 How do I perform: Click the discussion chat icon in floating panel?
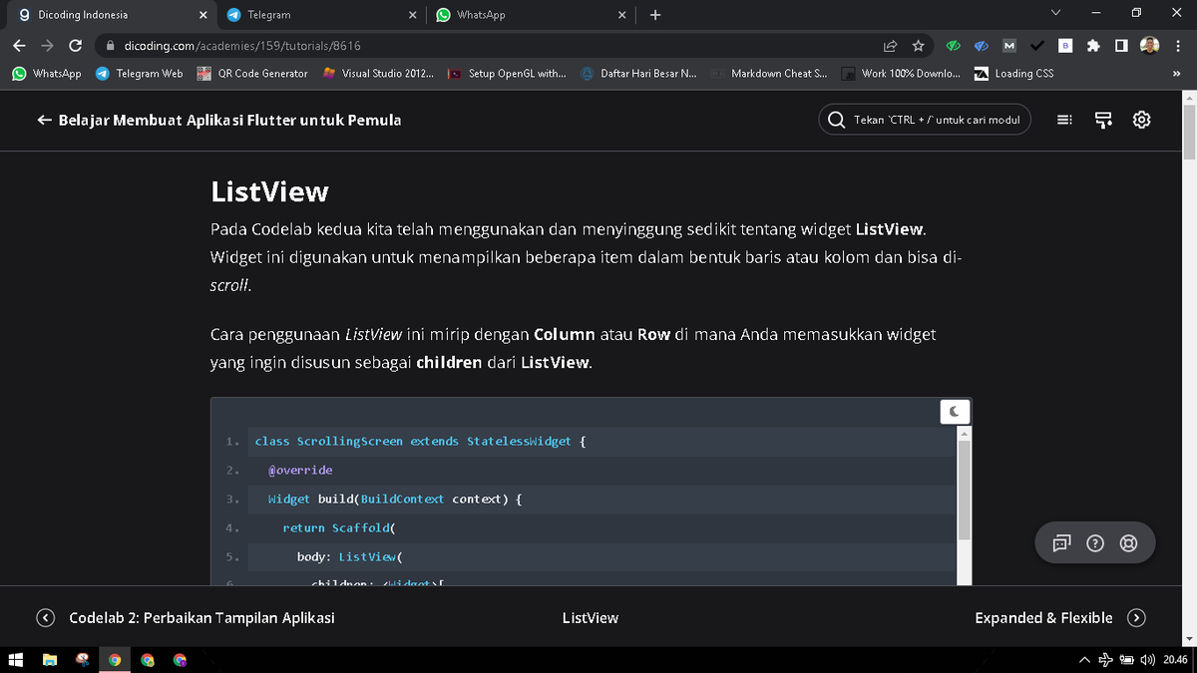click(x=1060, y=543)
